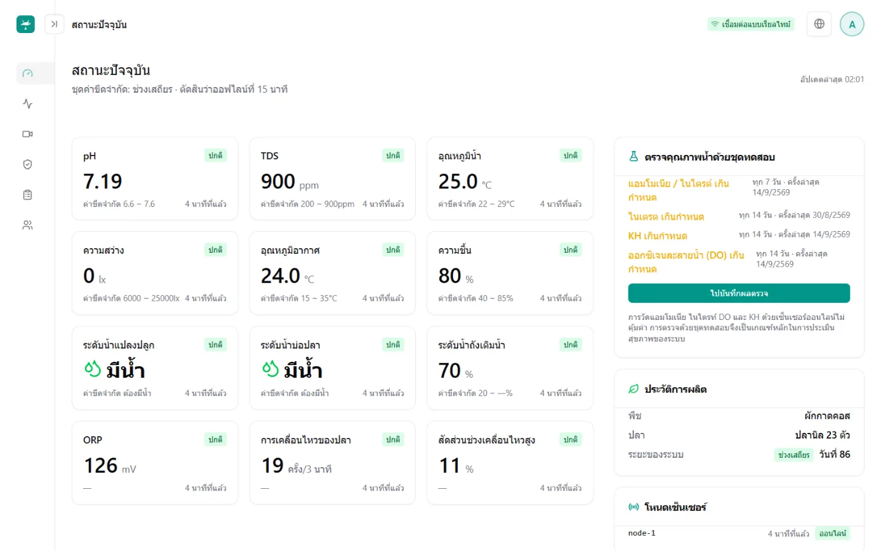Open the trends pulse-line sidebar icon
Viewport: 881px width, 551px height.
[27, 103]
